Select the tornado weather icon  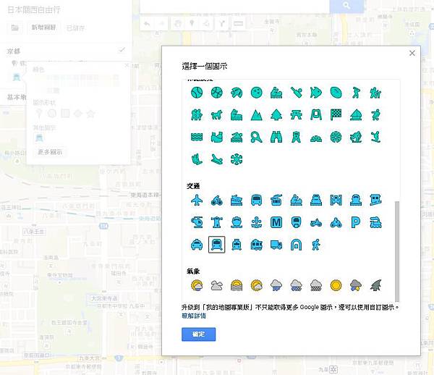[376, 285]
